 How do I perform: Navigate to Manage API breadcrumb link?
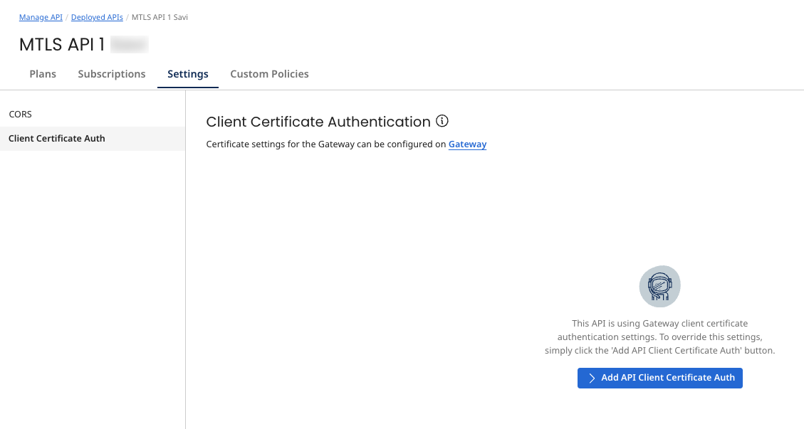(41, 17)
